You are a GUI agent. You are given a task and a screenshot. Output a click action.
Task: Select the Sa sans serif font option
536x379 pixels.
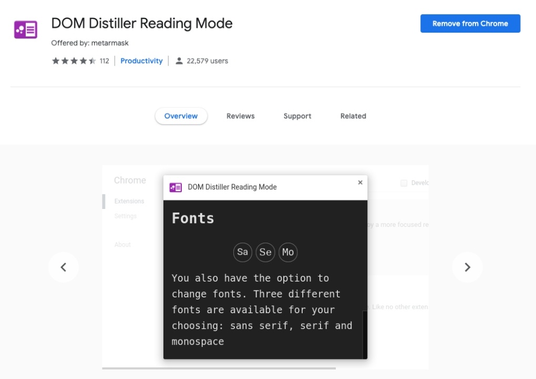click(x=242, y=252)
